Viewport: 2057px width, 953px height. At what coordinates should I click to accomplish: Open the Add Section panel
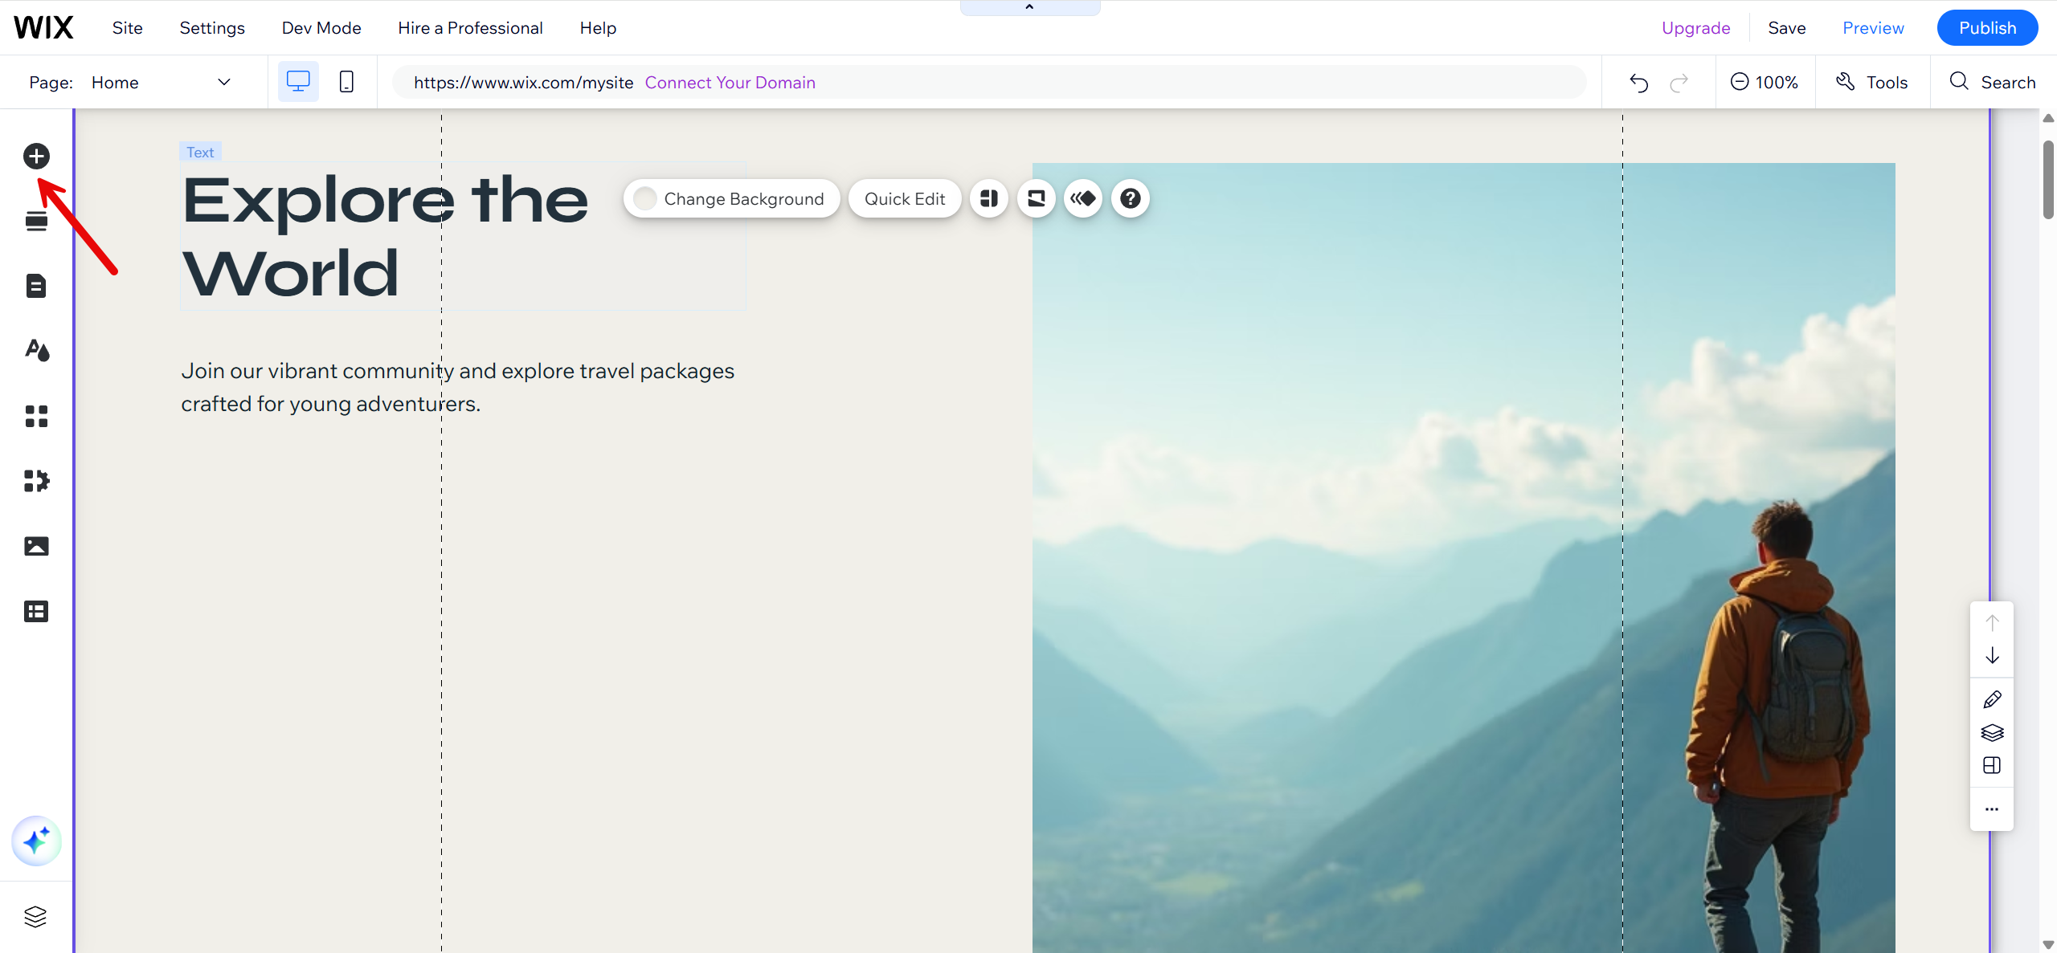pyautogui.click(x=35, y=220)
